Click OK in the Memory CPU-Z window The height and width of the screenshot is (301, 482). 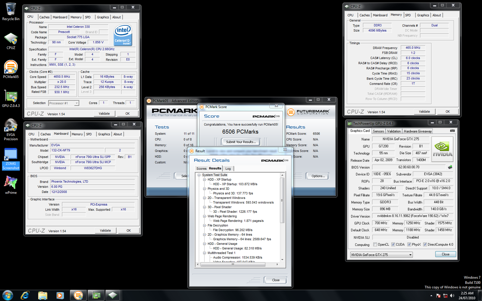click(448, 112)
